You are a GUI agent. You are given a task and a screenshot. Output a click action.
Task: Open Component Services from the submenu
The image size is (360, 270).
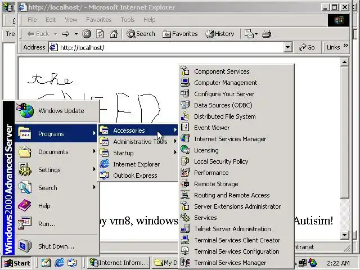pyautogui.click(x=236, y=71)
